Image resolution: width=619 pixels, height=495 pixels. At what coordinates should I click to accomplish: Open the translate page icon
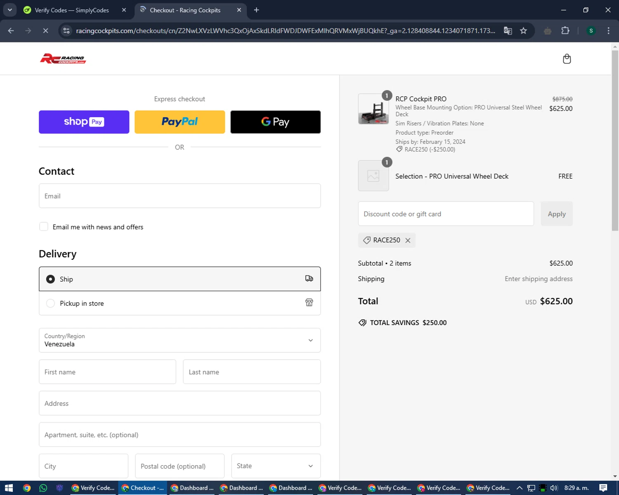click(508, 31)
